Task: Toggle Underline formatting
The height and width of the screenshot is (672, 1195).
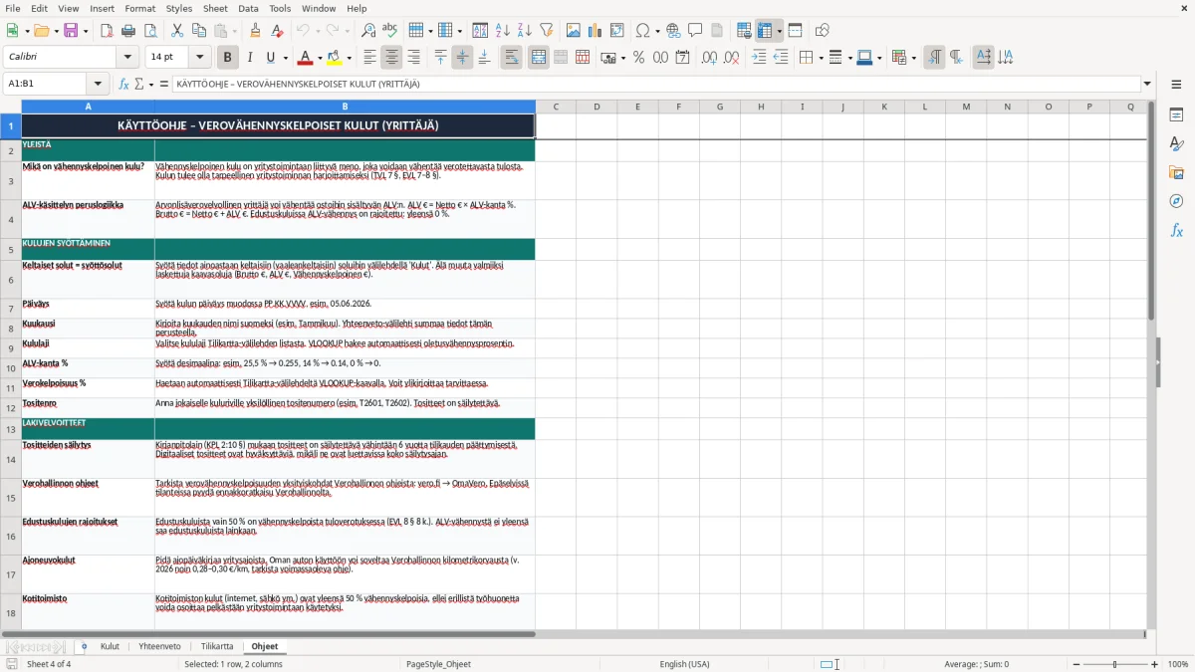Action: pyautogui.click(x=271, y=58)
